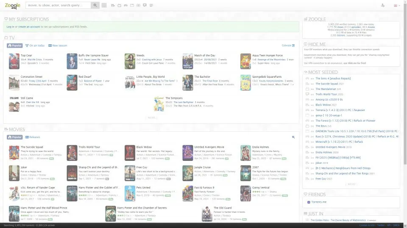Open Buffy the Vampire Slayer poster

coord(72,61)
